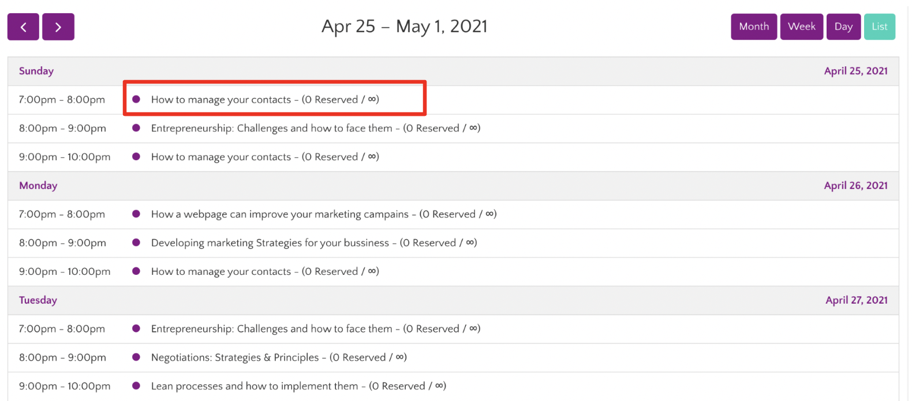Screen dimensions: 912x401
Task: Open Sunday 8:00pm Entrepreneurship event
Action: point(315,128)
